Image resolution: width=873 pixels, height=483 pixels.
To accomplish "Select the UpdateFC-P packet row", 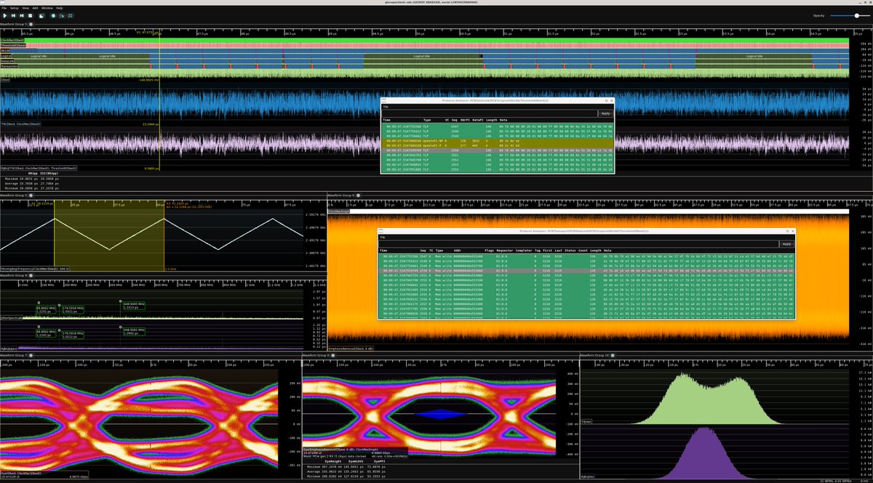I will 497,146.
